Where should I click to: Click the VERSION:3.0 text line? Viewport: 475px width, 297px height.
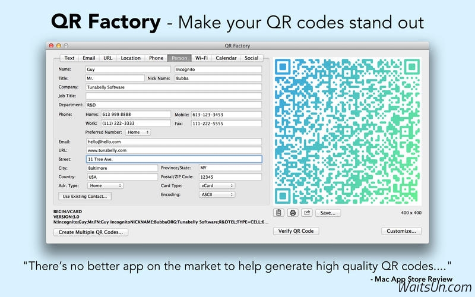coord(66,217)
